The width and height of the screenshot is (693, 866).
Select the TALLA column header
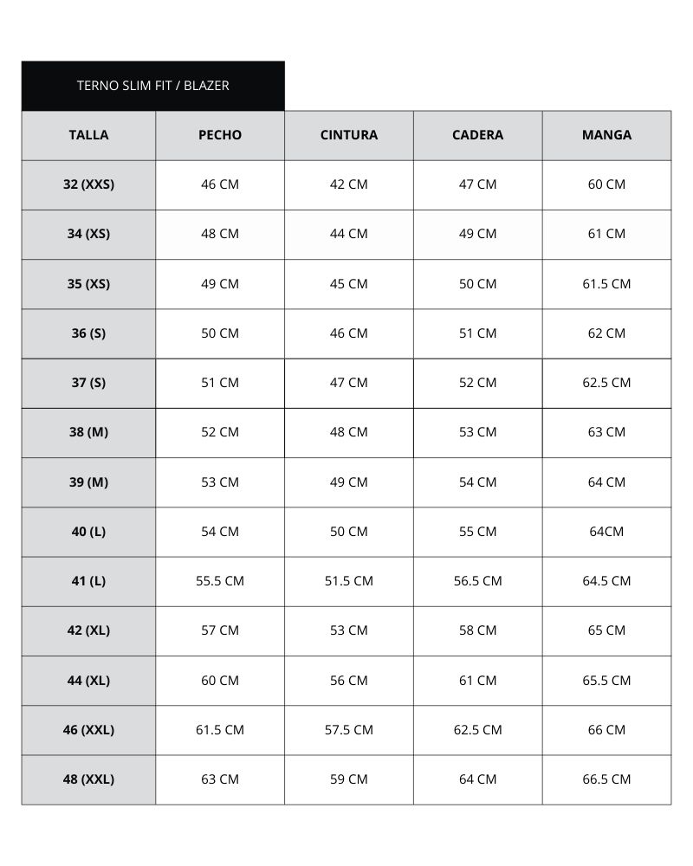coord(88,135)
